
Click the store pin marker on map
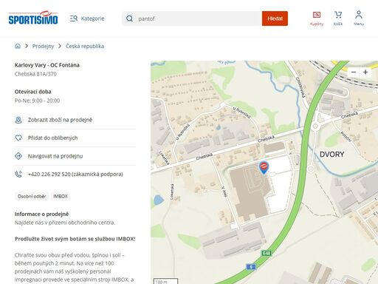[x=264, y=168]
